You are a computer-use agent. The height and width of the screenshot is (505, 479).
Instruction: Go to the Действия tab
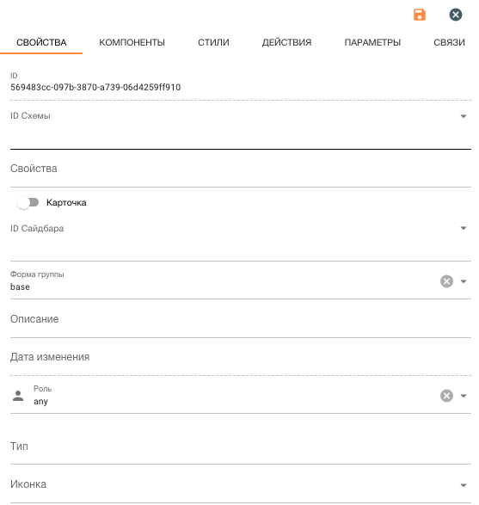(x=287, y=42)
